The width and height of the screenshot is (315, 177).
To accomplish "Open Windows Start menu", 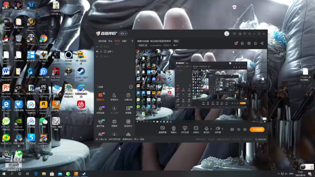I will (4, 174).
